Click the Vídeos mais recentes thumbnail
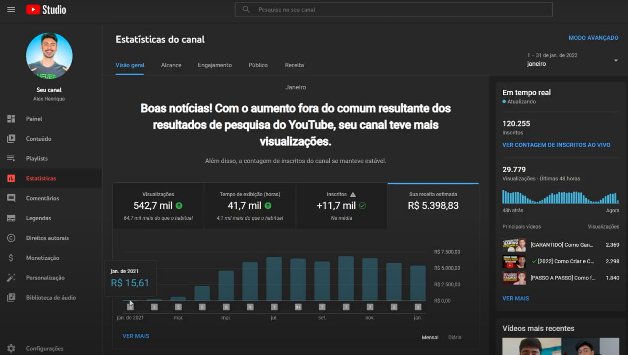628x355 pixels. coord(561,346)
